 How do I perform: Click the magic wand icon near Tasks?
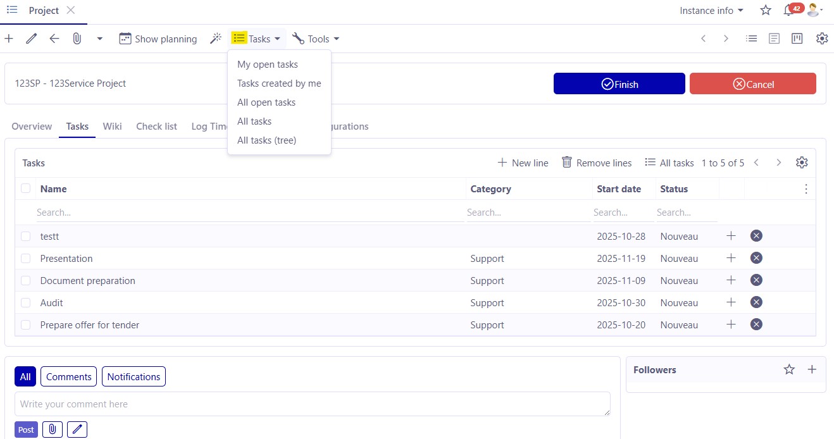pyautogui.click(x=216, y=39)
